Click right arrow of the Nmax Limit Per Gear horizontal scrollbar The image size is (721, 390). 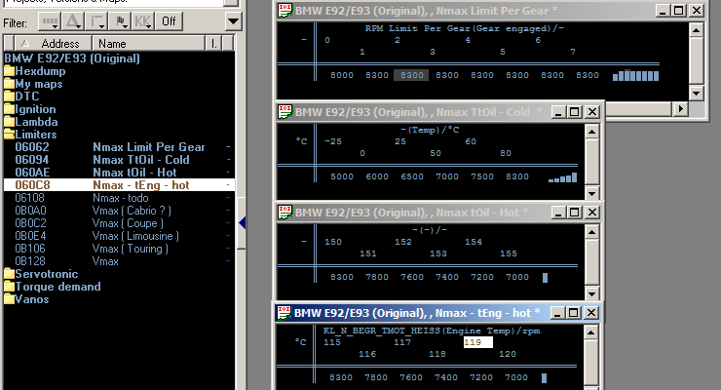pyautogui.click(x=681, y=108)
